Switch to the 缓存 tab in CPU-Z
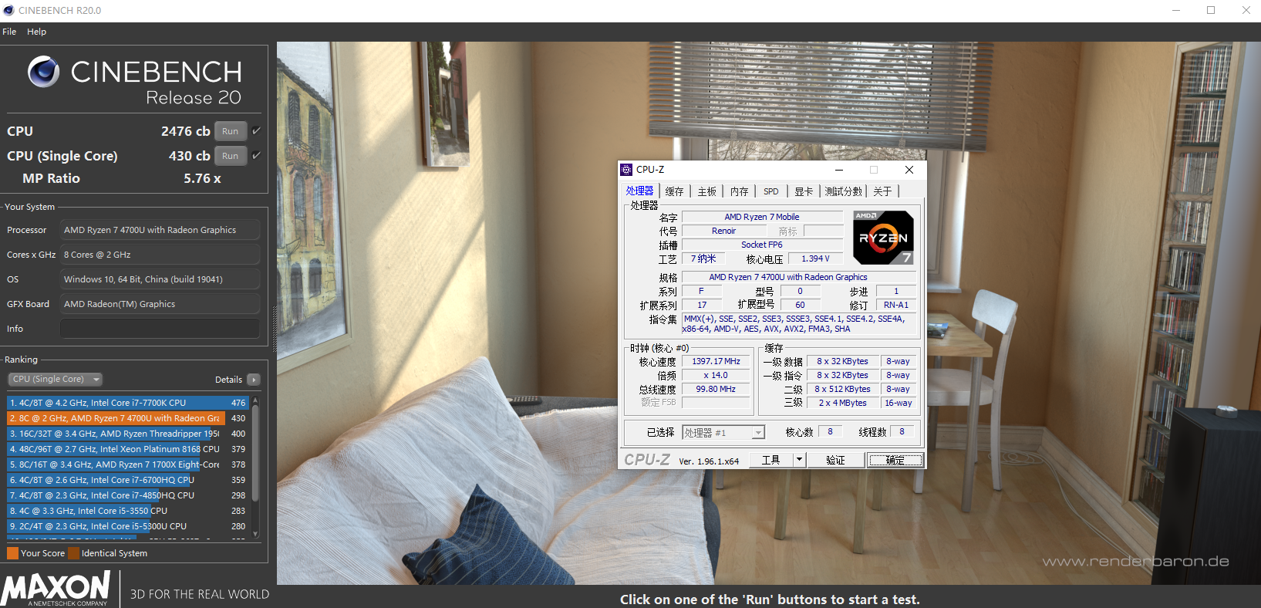 [x=674, y=191]
